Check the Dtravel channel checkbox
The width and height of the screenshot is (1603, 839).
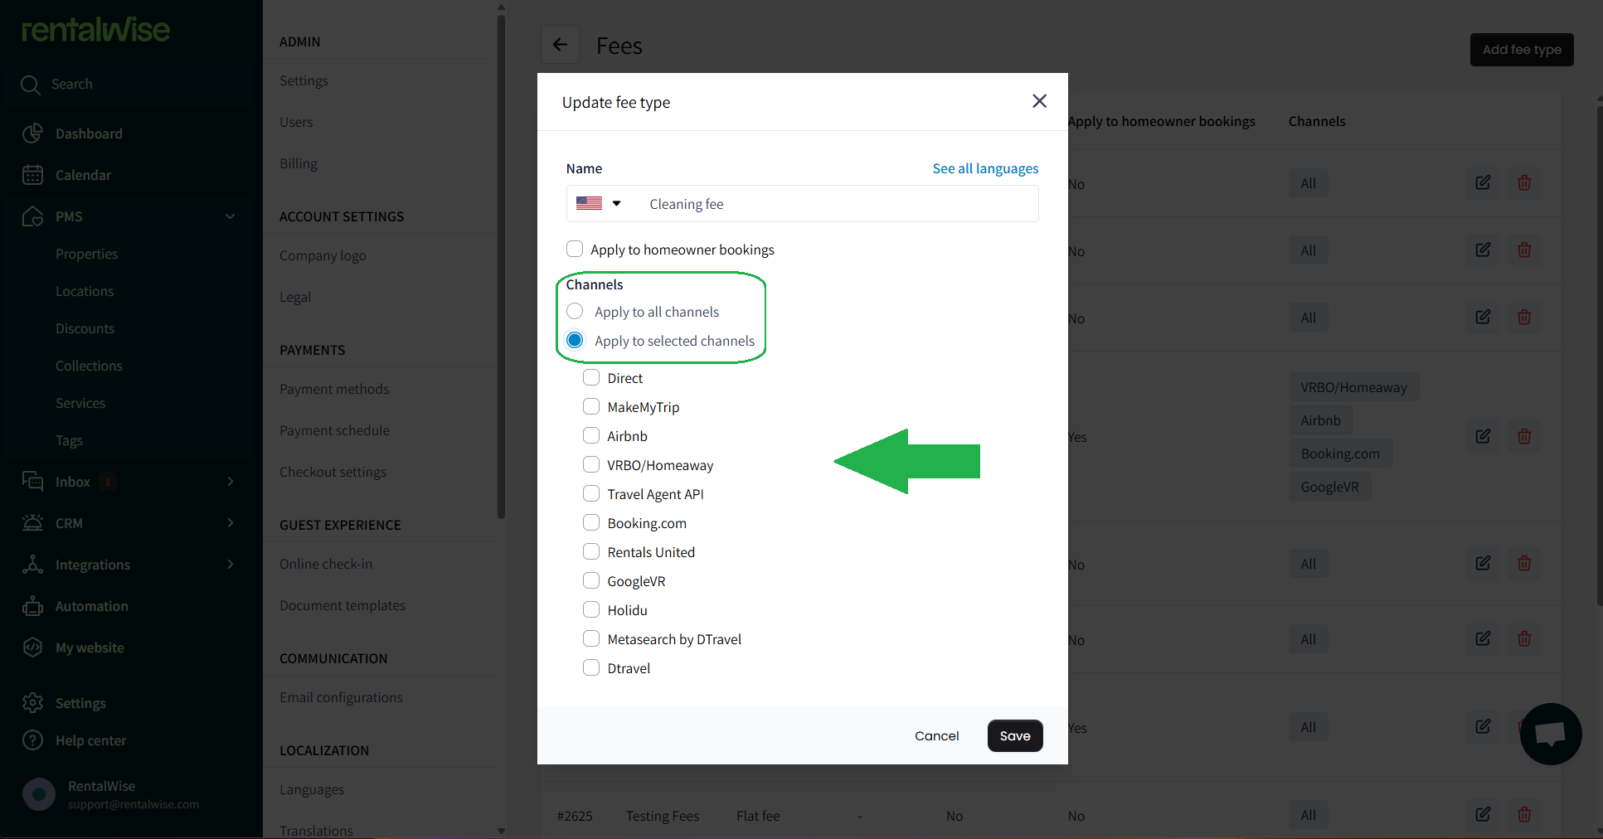[591, 667]
